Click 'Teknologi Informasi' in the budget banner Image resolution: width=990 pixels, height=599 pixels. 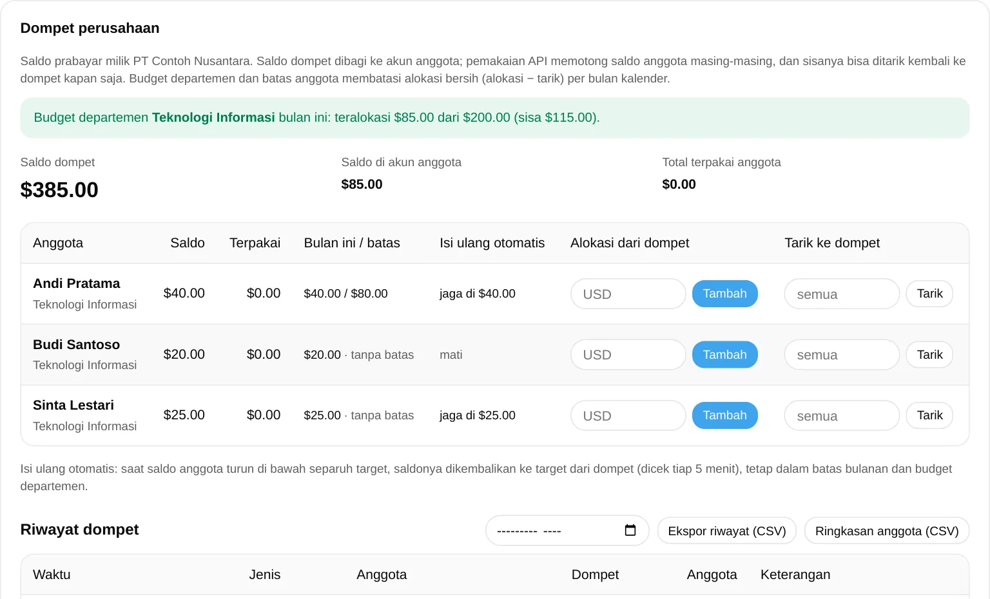213,118
